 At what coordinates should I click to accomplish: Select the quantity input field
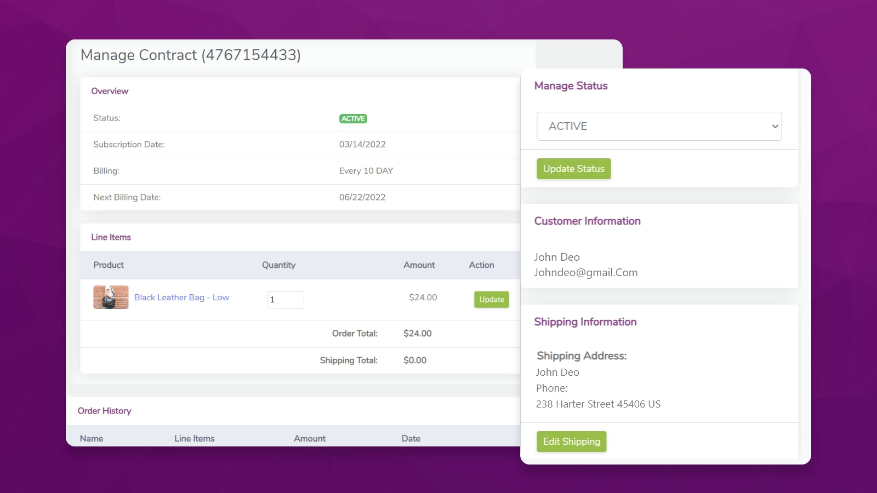(x=285, y=300)
